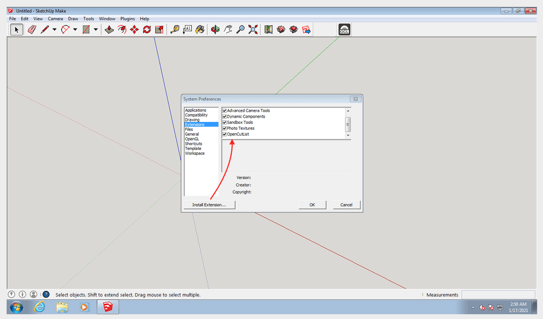
Task: Open the Window menu
Action: click(x=107, y=19)
